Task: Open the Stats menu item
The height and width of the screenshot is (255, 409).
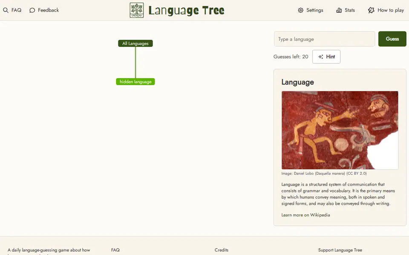Action: (x=346, y=10)
